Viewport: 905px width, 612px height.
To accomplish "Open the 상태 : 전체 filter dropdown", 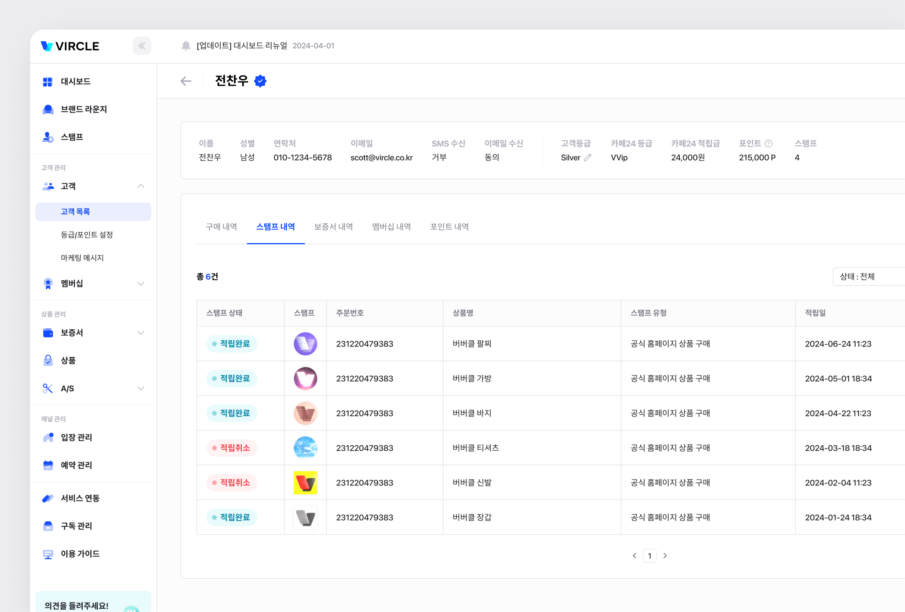I will click(868, 276).
